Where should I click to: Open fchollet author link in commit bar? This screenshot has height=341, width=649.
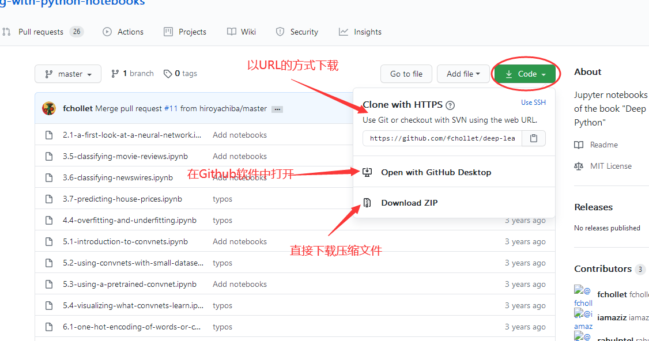[78, 108]
